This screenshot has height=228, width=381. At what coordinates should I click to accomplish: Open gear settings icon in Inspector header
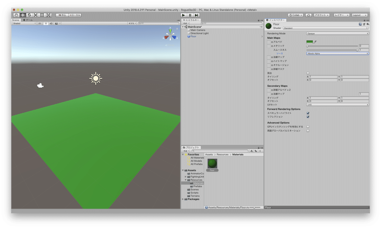pos(368,24)
